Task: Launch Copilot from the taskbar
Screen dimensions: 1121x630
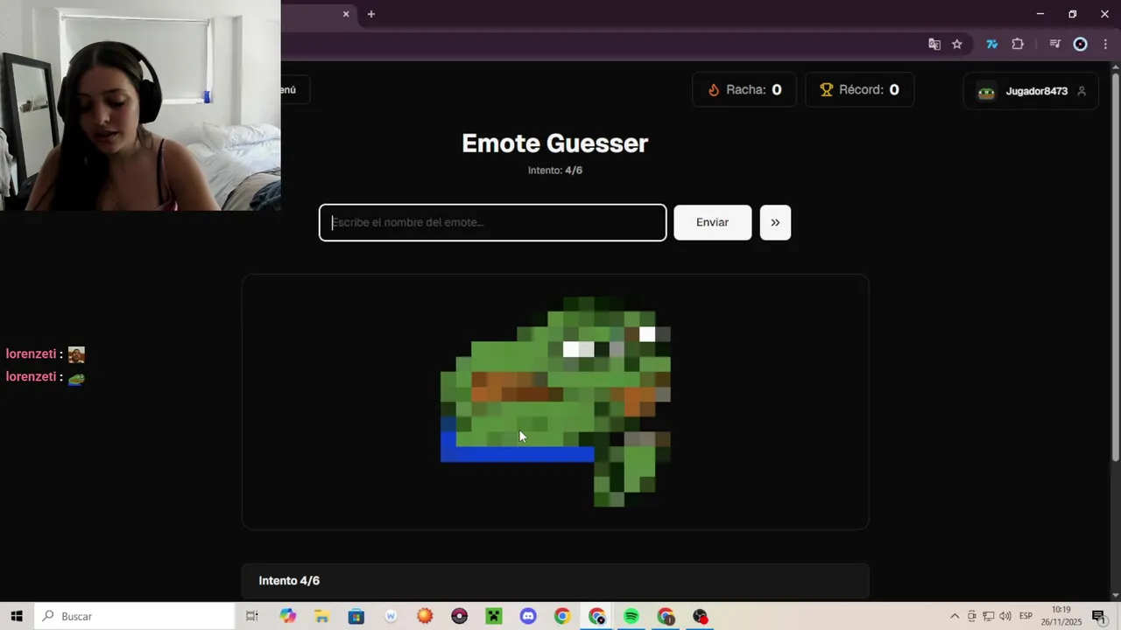Action: 287,616
